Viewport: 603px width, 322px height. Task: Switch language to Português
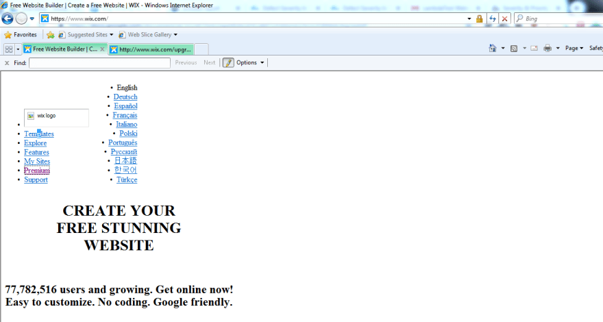(x=123, y=143)
